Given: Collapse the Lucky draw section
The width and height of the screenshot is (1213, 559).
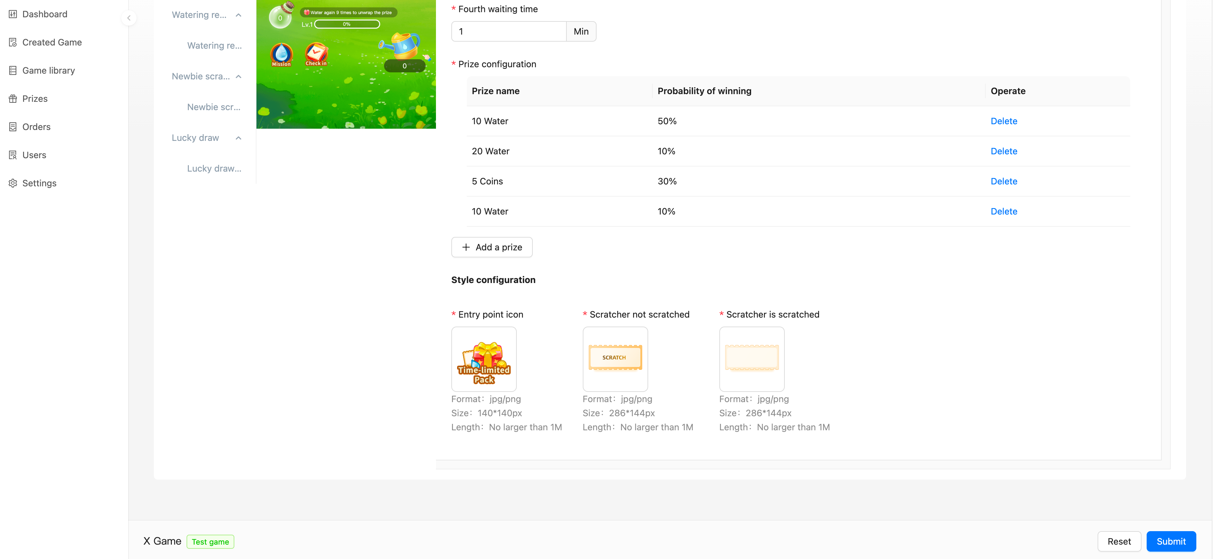Looking at the screenshot, I should (238, 138).
